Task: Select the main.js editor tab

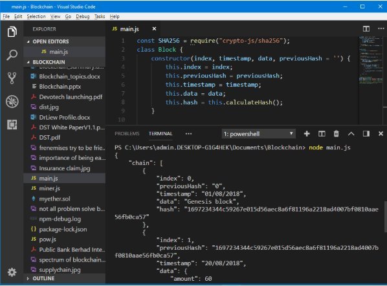Action: (x=133, y=29)
